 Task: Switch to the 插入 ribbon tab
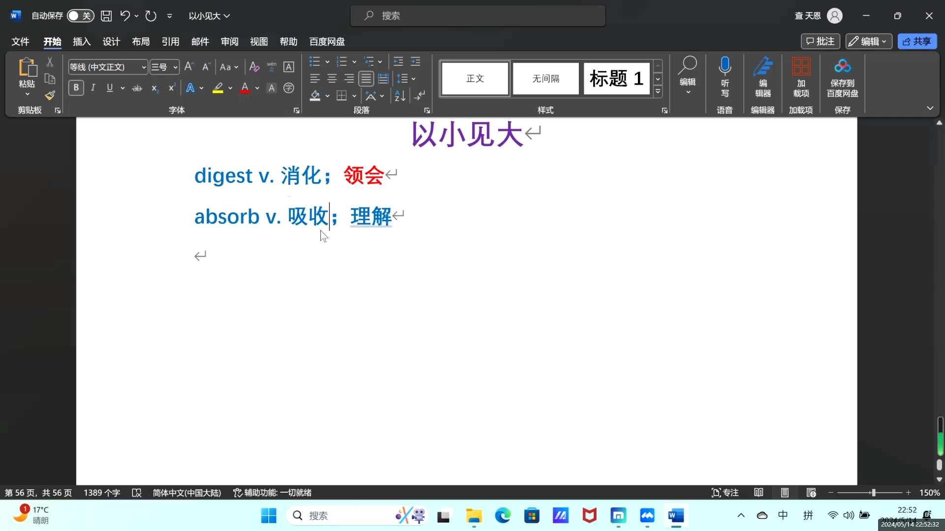click(81, 42)
